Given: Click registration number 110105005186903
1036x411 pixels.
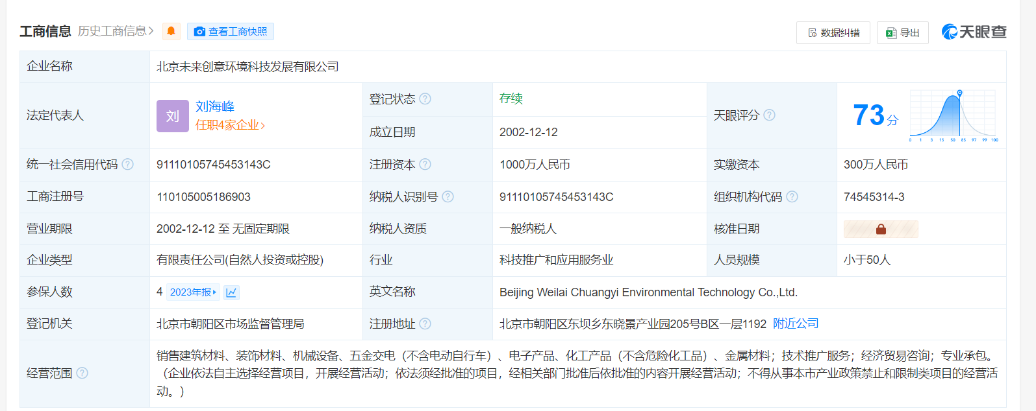Looking at the screenshot, I should (x=203, y=197).
